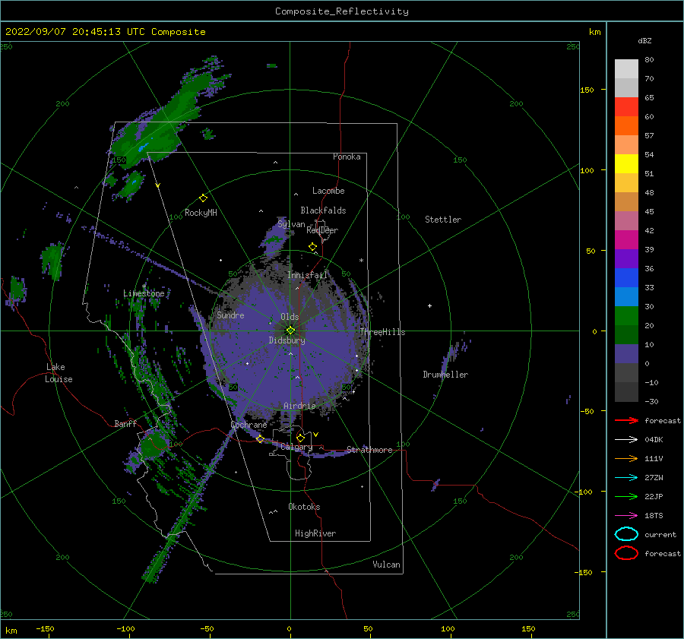Click the '18TS' legend label
This screenshot has width=684, height=639.
pyautogui.click(x=654, y=516)
